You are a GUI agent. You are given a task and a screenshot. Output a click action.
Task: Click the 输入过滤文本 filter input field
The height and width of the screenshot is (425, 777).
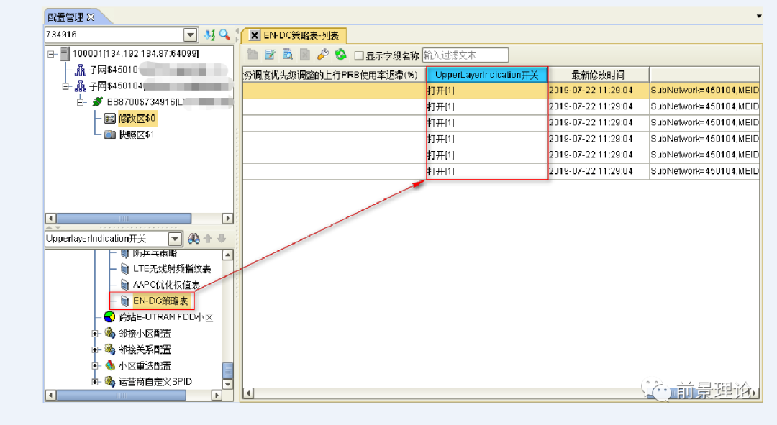[x=465, y=55]
